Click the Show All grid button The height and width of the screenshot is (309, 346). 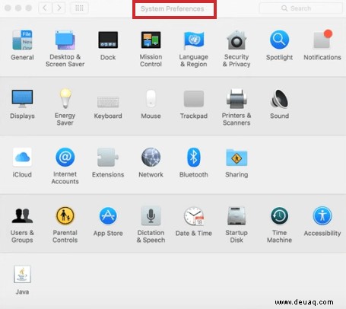[79, 8]
